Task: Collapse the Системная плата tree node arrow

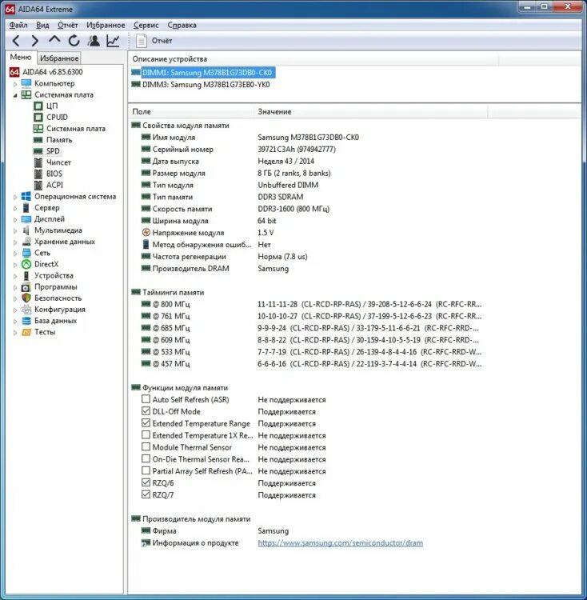Action: pos(15,95)
